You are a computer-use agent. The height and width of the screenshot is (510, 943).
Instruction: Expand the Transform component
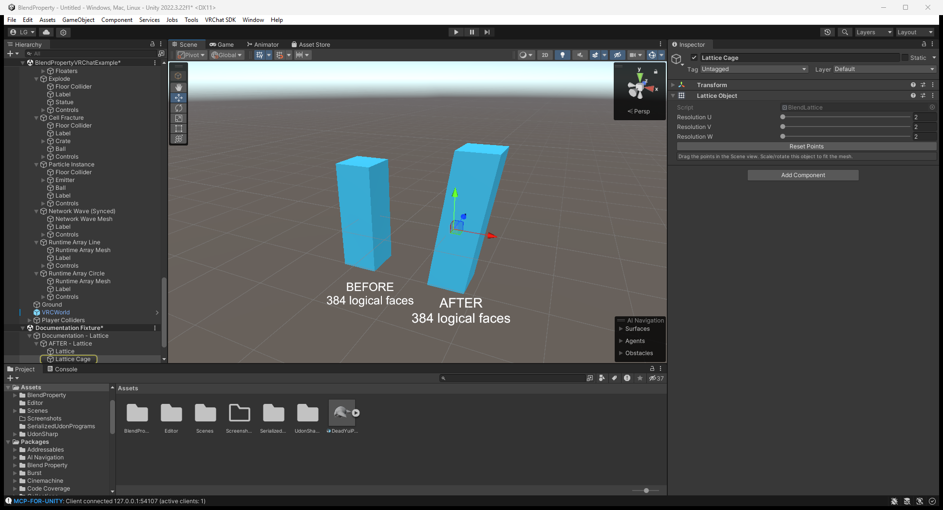[x=673, y=85]
